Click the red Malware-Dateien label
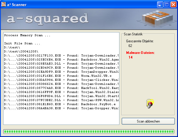This screenshot has width=178, height=137. tap(140, 53)
